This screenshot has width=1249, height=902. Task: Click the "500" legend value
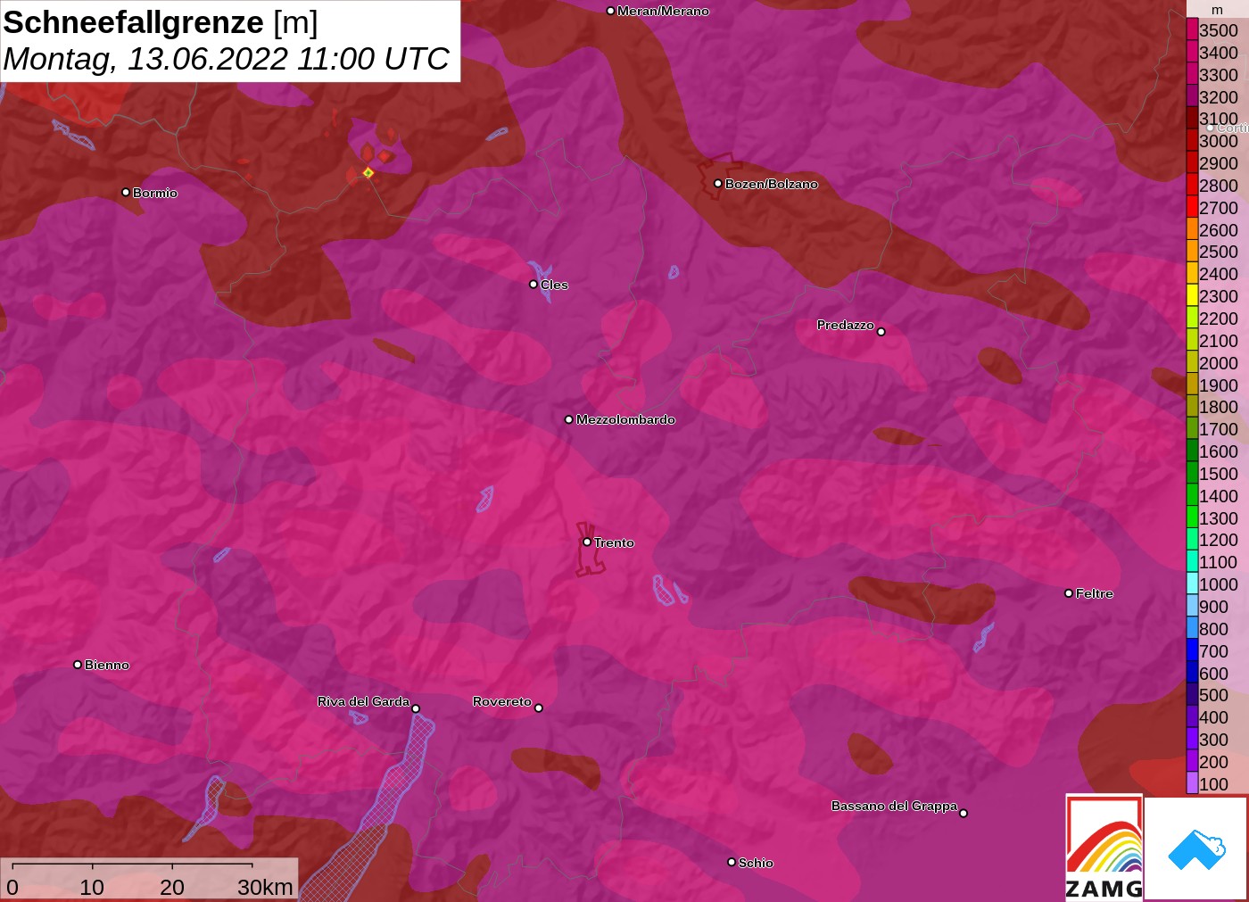(x=1214, y=695)
